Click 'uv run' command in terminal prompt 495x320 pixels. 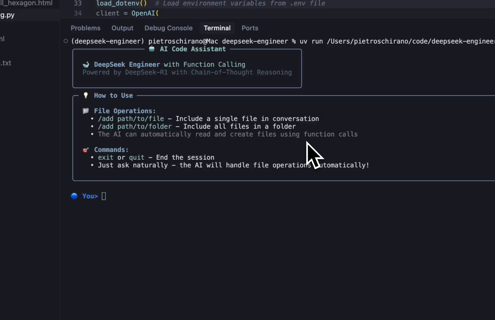(311, 41)
